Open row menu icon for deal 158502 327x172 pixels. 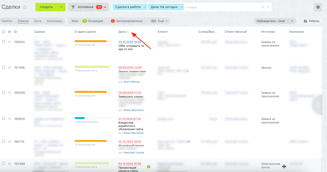(x=10, y=42)
